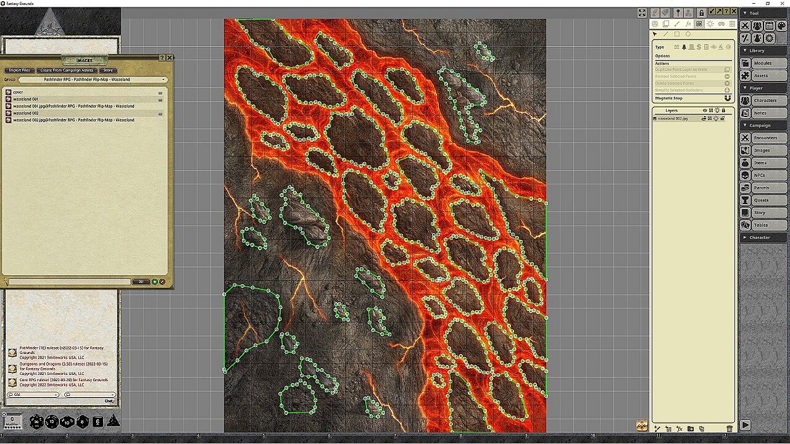Image resolution: width=790 pixels, height=444 pixels.
Task: Add new image with green plus button
Action: point(155,282)
